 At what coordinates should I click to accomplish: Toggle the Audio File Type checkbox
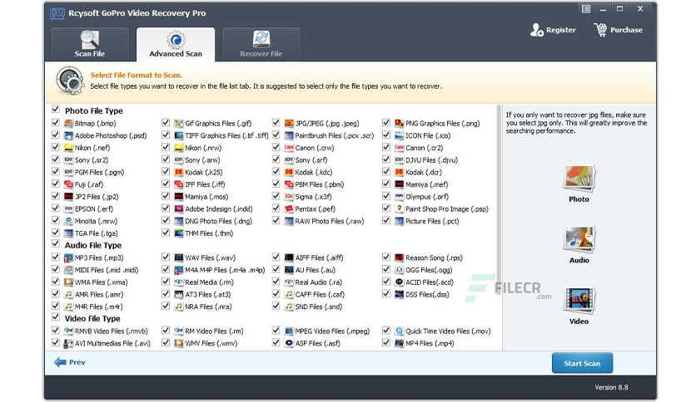56,243
